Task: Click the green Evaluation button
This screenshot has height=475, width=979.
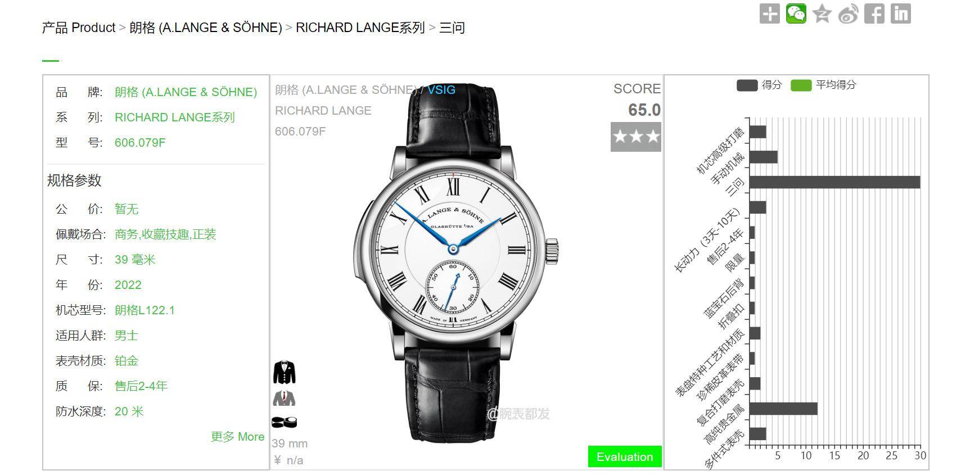Action: click(625, 456)
